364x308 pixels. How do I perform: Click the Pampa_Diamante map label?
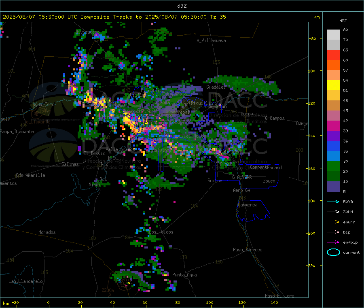17,132
